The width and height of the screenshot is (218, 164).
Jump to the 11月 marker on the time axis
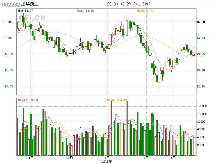(31, 158)
